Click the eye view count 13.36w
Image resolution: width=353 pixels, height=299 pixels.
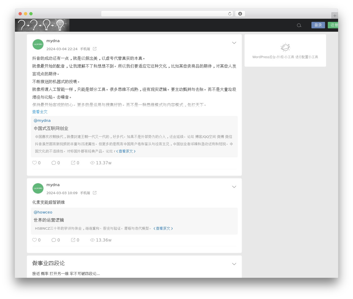(x=101, y=240)
